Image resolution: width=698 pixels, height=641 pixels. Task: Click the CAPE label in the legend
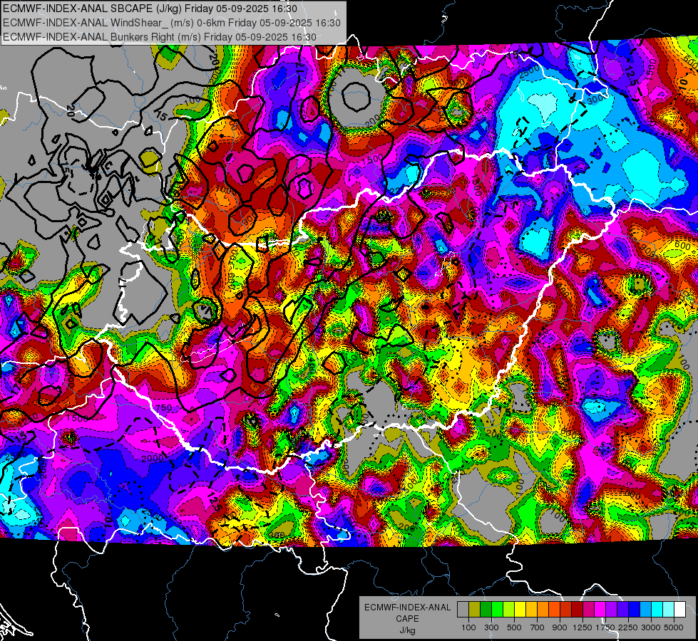click(x=407, y=619)
